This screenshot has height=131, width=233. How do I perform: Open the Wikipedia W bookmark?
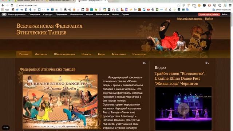point(35,10)
